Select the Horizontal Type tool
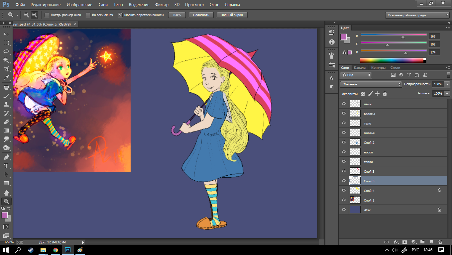The height and width of the screenshot is (255, 452). [x=6, y=166]
